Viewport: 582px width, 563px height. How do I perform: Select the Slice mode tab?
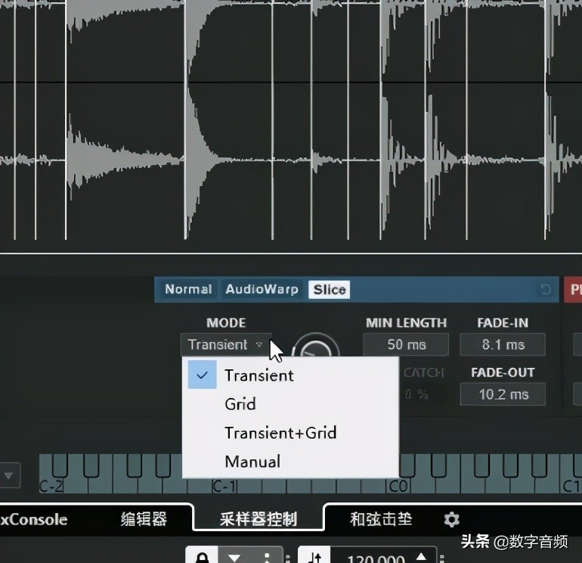330,290
